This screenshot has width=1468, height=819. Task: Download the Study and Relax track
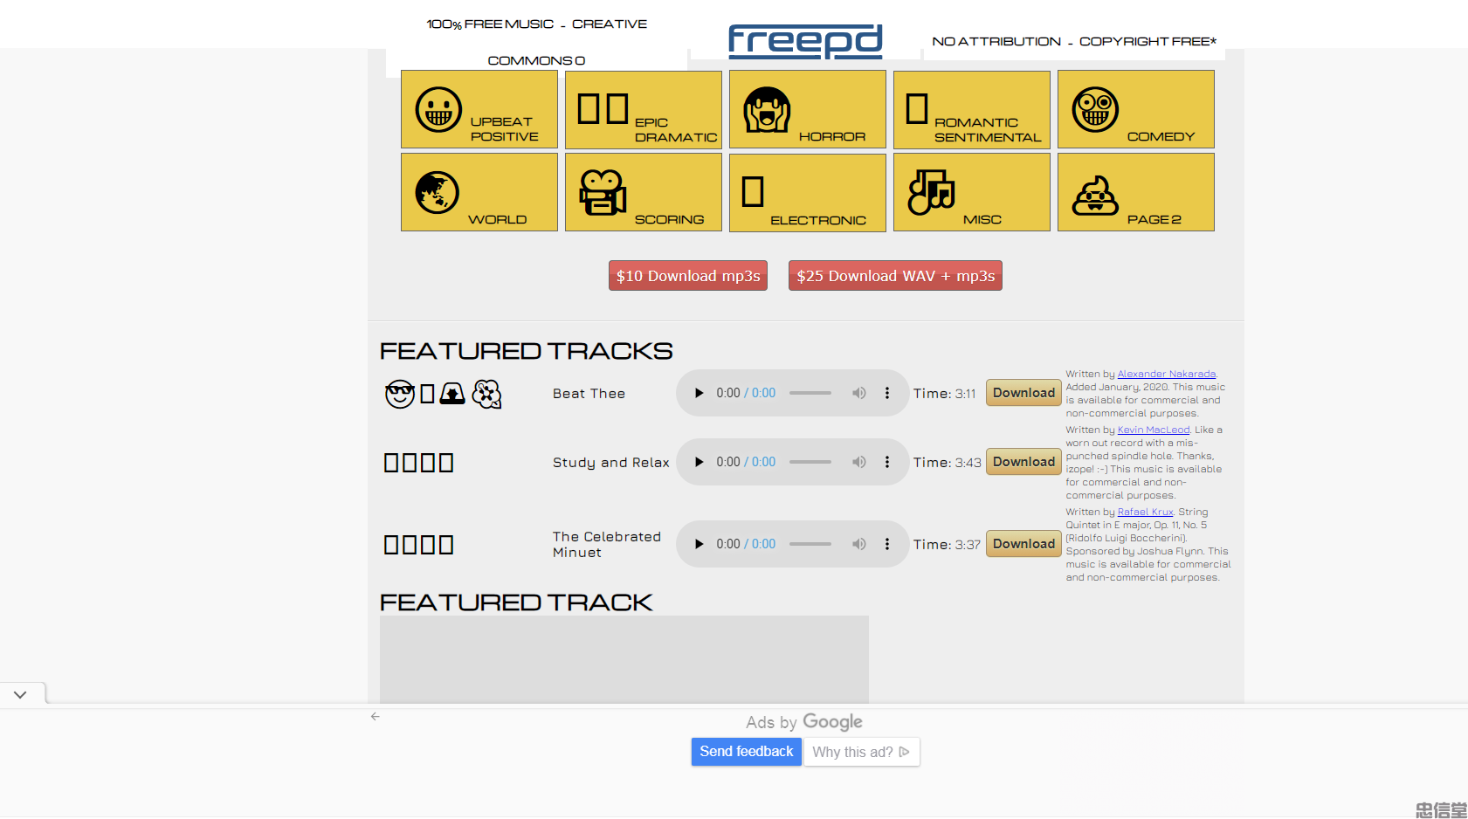point(1023,462)
